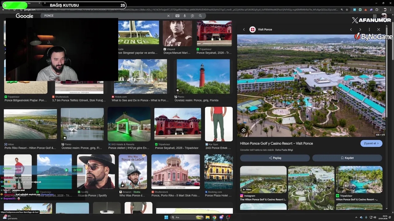Open the IHG green-lit hotel image
This screenshot has width=394, height=221.
point(129,124)
